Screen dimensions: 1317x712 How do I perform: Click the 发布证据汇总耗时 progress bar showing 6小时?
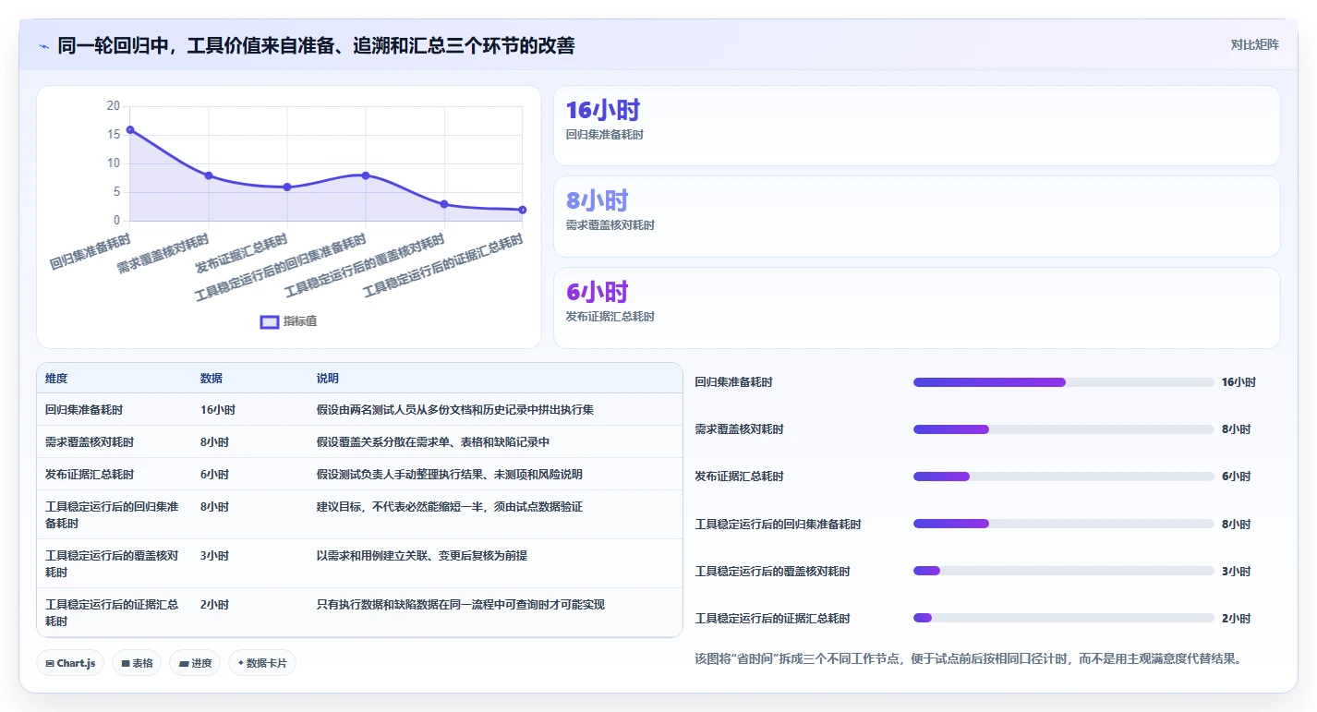coord(1063,477)
